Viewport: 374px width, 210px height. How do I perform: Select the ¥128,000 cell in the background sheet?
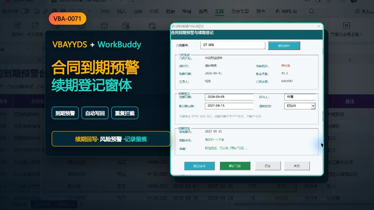coord(157,198)
